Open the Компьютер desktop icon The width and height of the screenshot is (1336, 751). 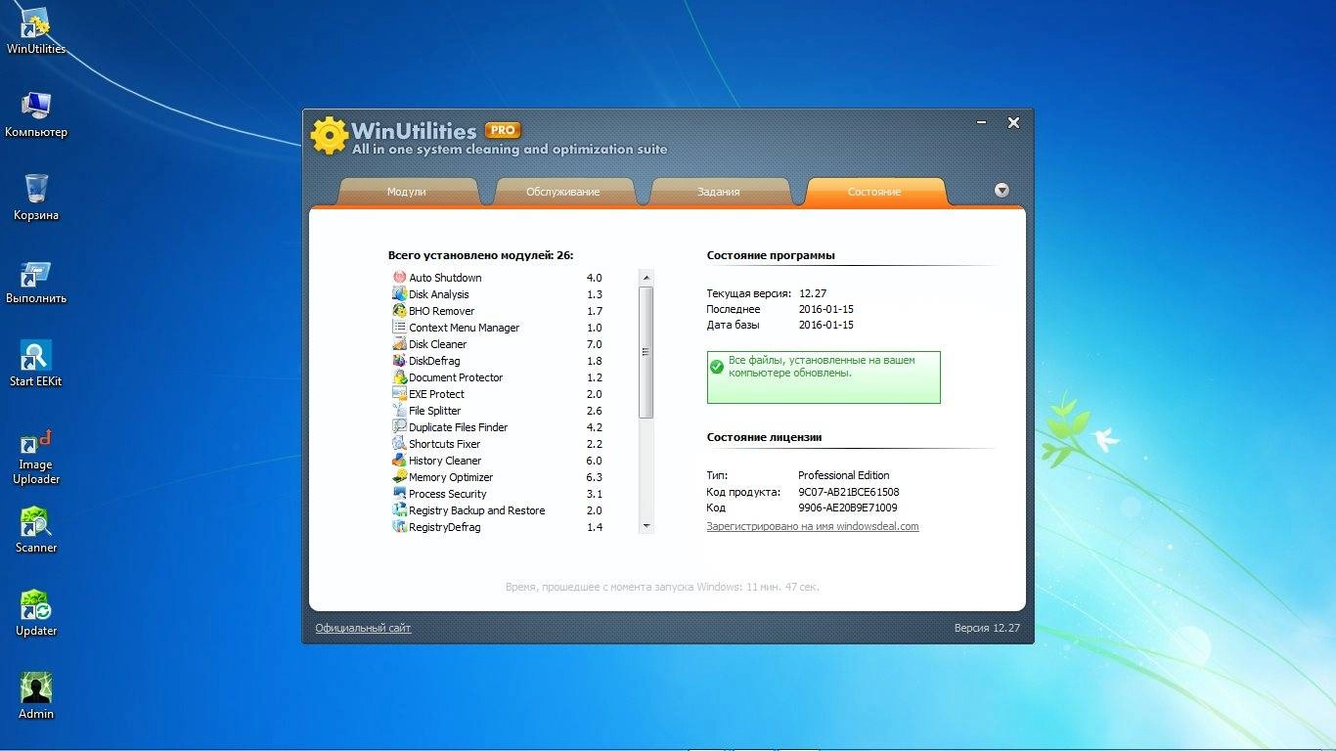(x=36, y=115)
